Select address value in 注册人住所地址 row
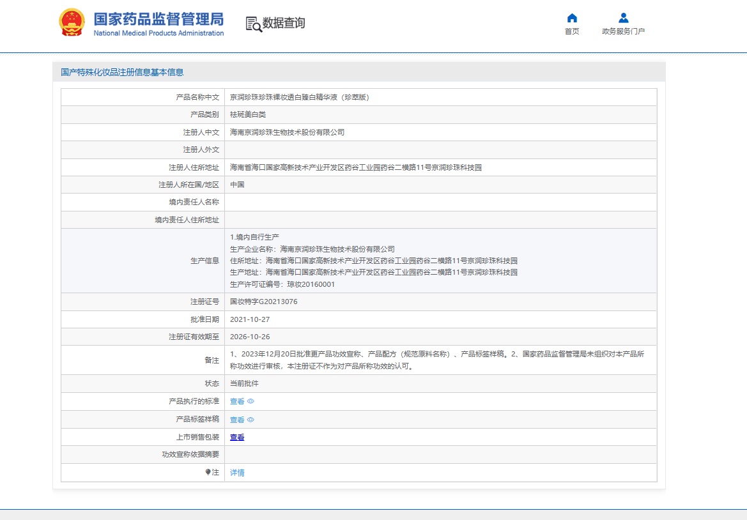Image resolution: width=747 pixels, height=520 pixels. coord(356,167)
